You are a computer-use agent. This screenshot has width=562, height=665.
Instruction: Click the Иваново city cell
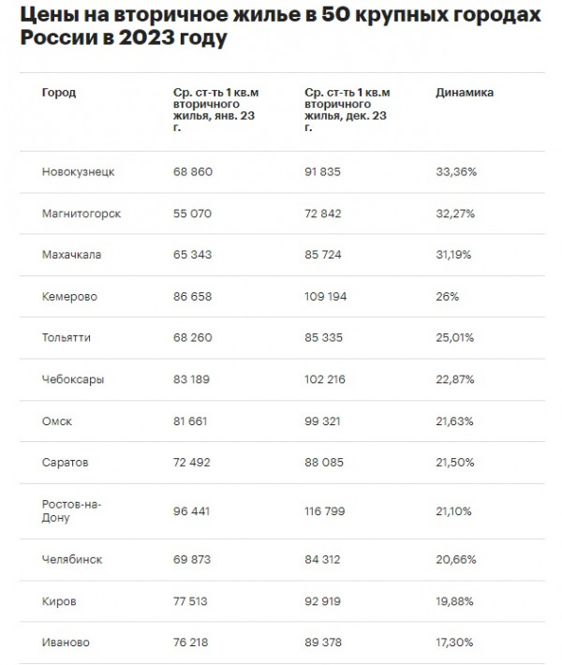click(x=66, y=643)
